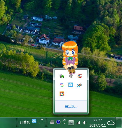The width and height of the screenshot is (122, 128).
Task: Click the 自定义... link
Action: (x=71, y=106)
